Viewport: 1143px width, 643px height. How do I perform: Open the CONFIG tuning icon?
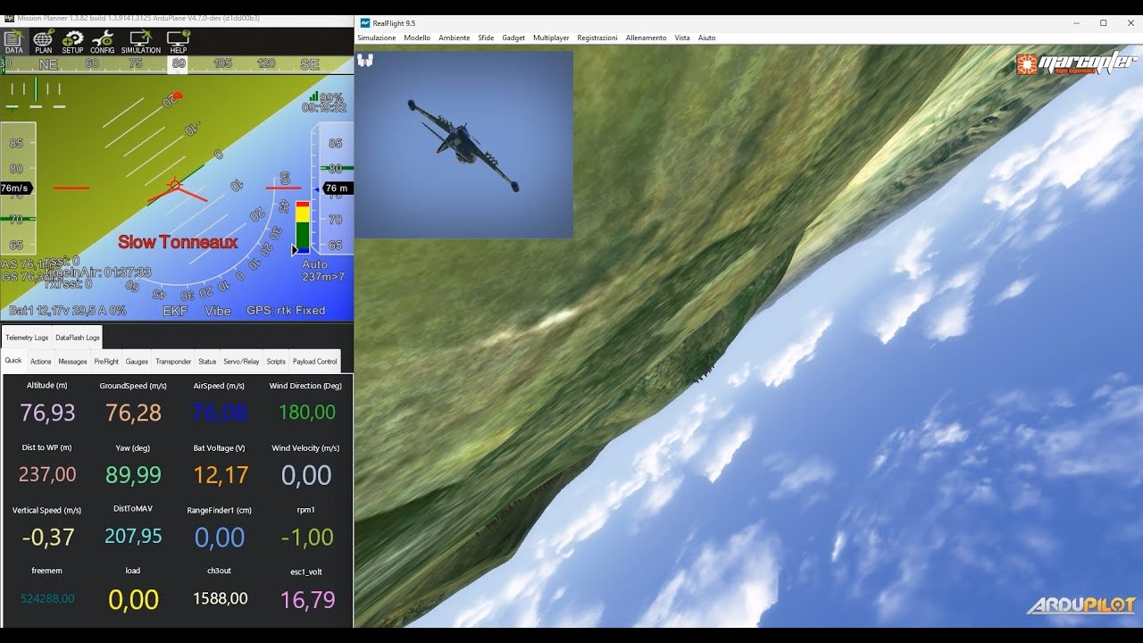coord(102,41)
